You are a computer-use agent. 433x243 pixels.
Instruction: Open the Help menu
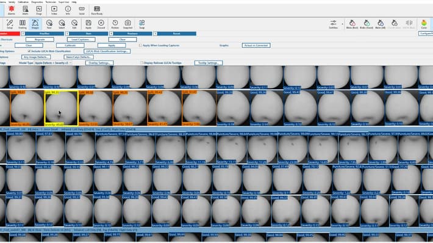tap(74, 2)
